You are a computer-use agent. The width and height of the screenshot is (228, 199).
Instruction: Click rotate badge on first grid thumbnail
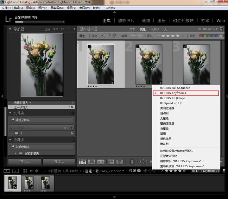point(89,47)
